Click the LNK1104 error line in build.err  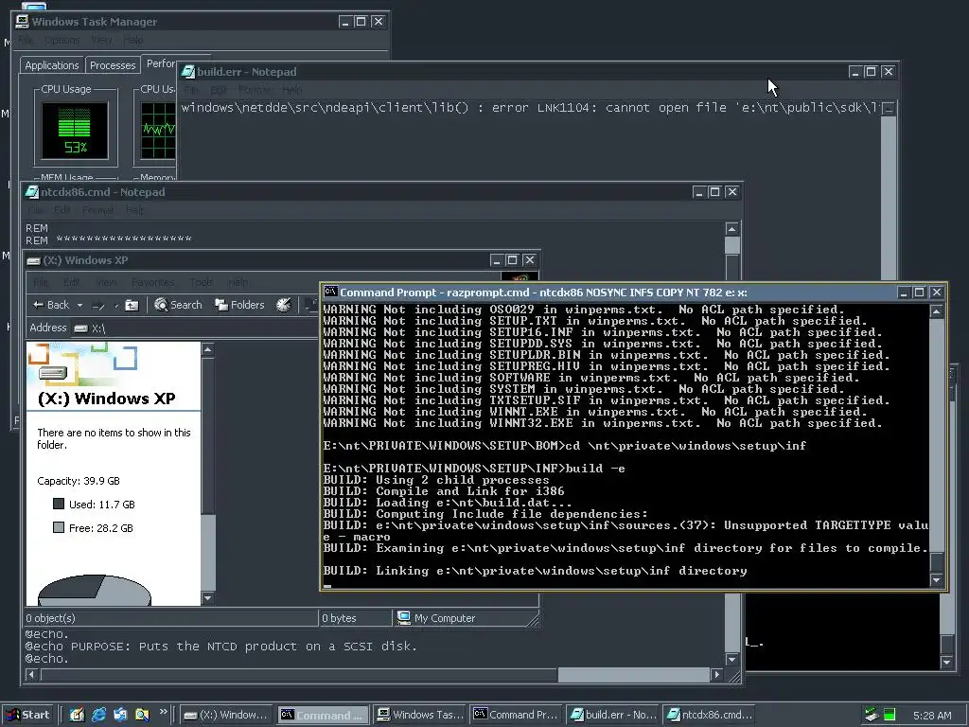click(x=530, y=108)
